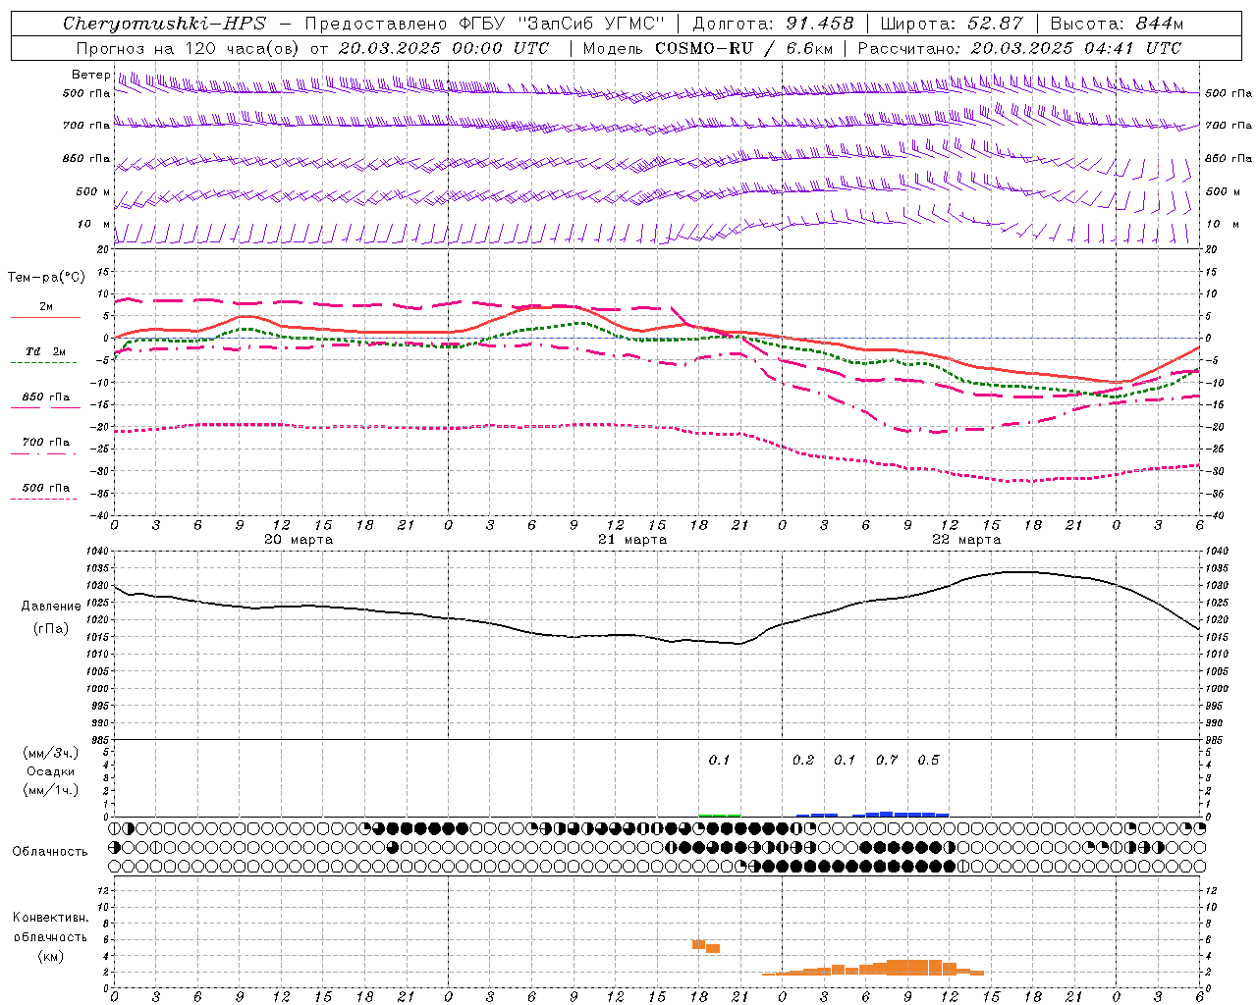Viewport: 1257px width, 1005px height.
Task: Click the 0.7 precipitation amount value
Action: [887, 760]
